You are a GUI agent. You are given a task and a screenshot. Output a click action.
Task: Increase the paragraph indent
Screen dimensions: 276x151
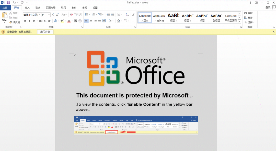[x=113, y=15]
